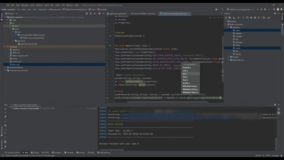Click Maven download sources icon
The height and width of the screenshot is (160, 284).
click(234, 18)
